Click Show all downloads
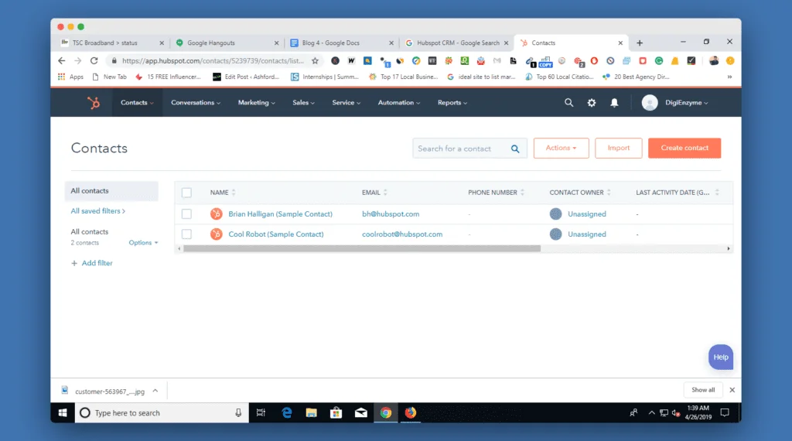792x441 pixels. click(702, 390)
